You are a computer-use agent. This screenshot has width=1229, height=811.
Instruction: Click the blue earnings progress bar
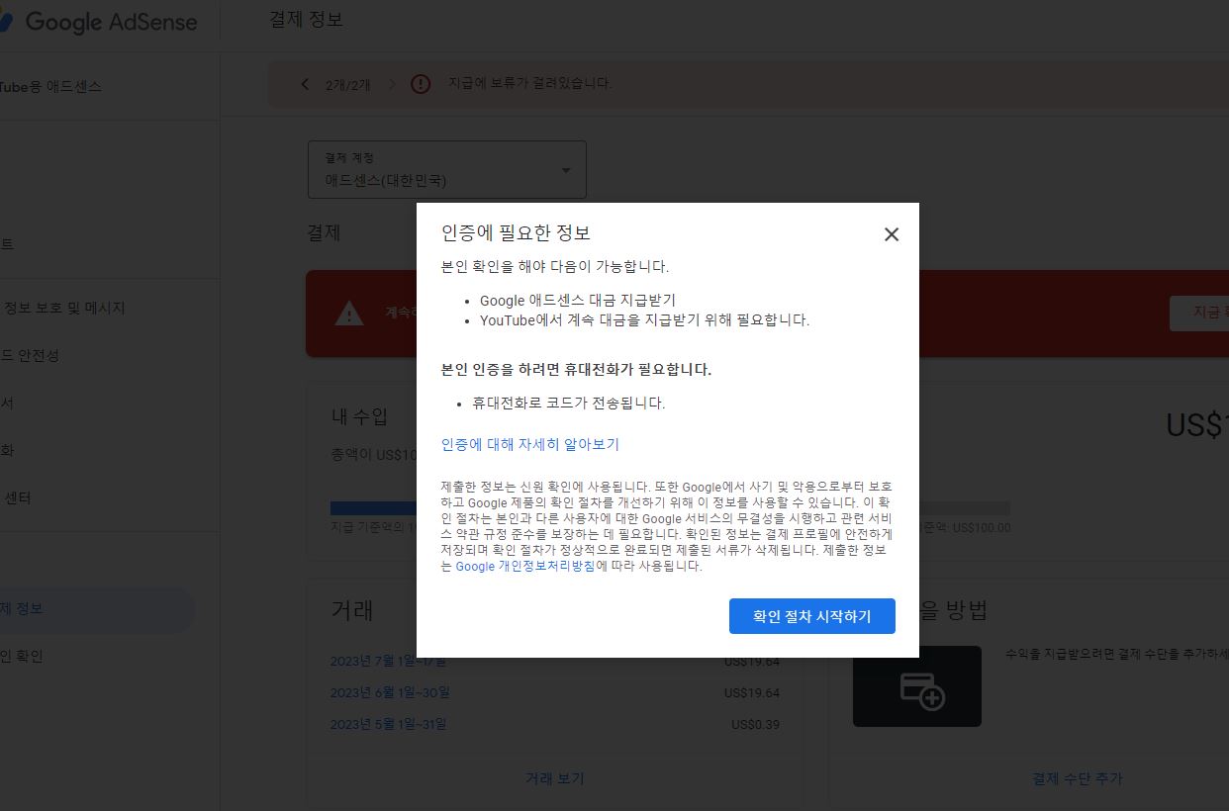click(x=373, y=508)
